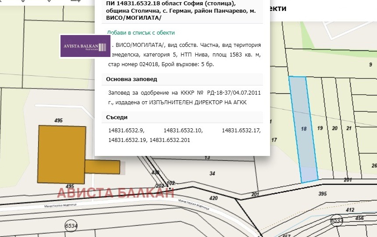Click the circled district marker 6534
Viewport: 377px width, 237px height.
click(71, 226)
